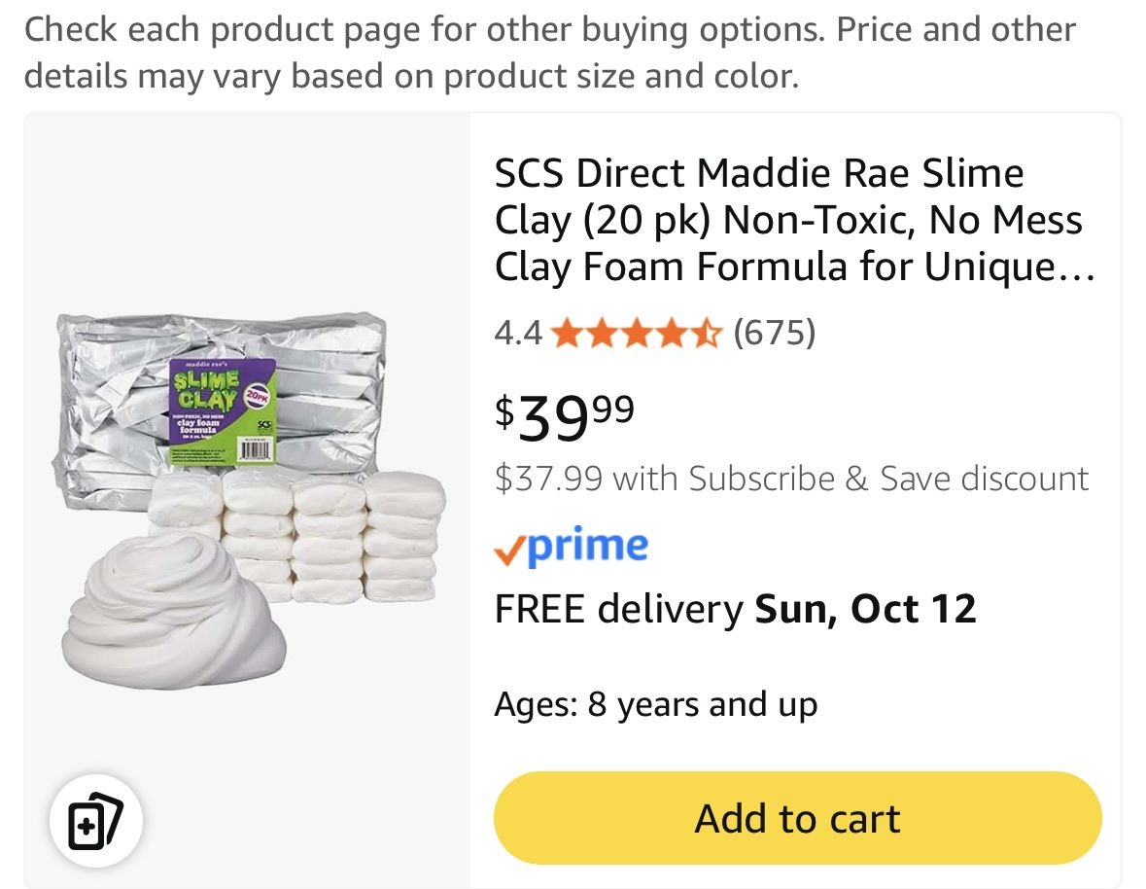Tap the view-similar cards icon

(x=96, y=820)
